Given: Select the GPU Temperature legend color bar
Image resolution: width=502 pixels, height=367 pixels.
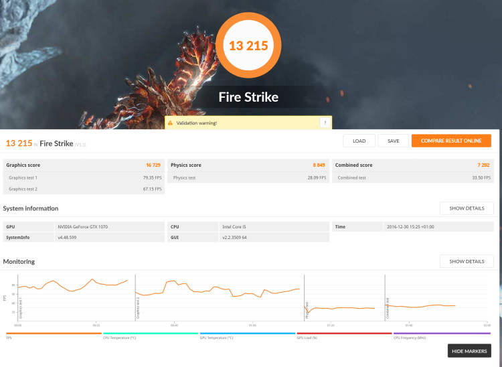Looking at the screenshot, I should 248,334.
